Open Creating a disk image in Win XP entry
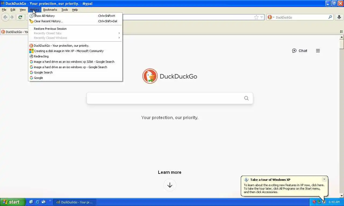 (x=75, y=51)
